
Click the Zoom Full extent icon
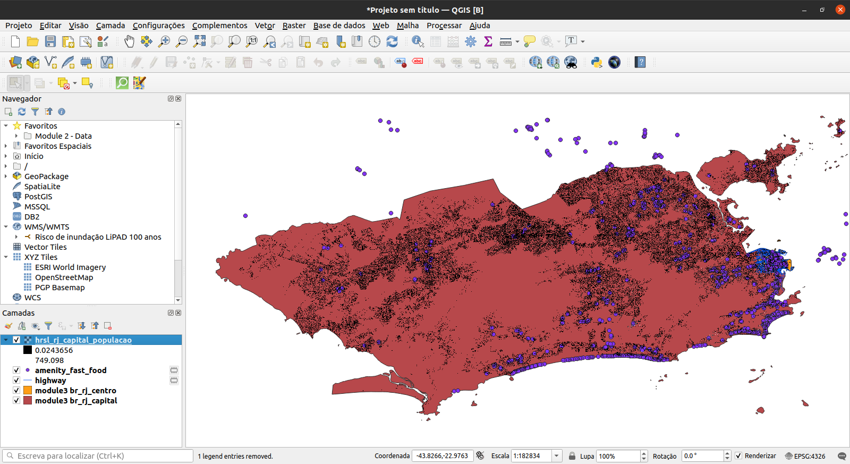199,41
